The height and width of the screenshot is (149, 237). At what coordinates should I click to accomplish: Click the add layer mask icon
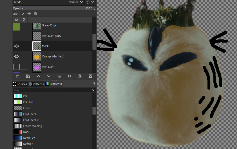click(x=80, y=76)
